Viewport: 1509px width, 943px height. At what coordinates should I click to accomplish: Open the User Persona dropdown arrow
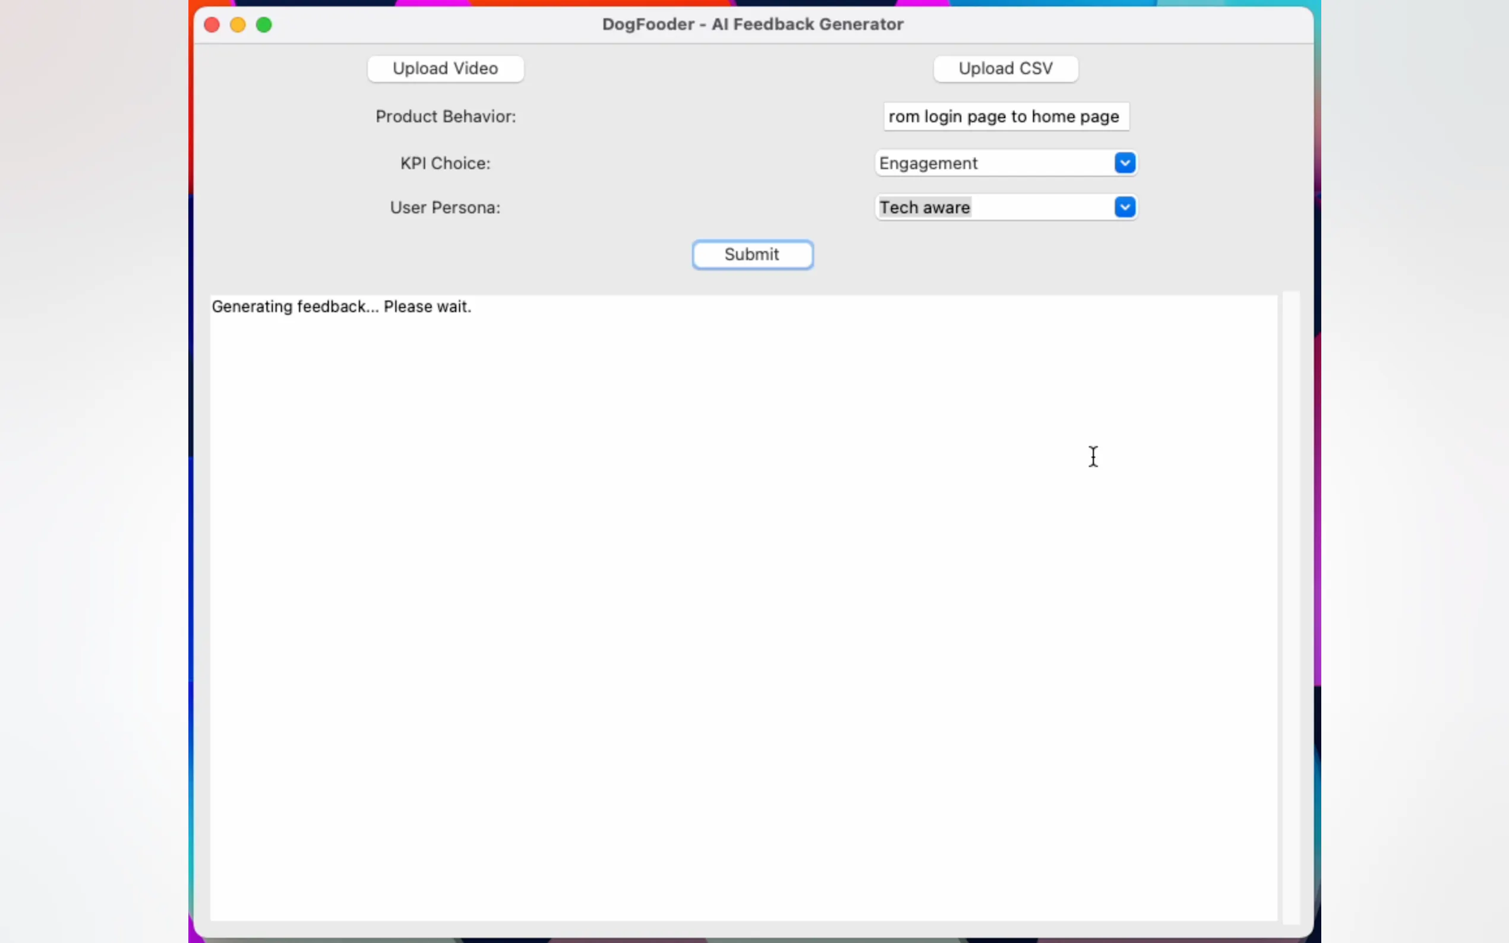(1124, 207)
